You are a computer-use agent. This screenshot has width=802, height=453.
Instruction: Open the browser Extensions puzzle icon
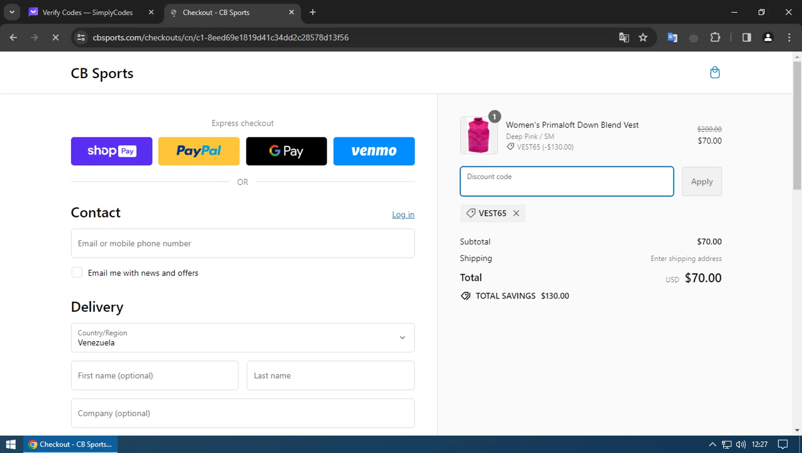715,37
